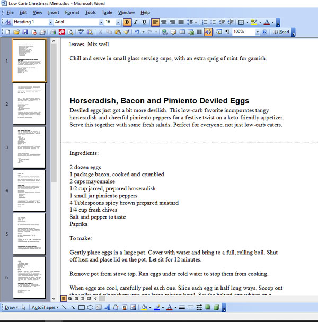Screen dimensions: 318x322
Task: Toggle the Drawing toolbar button
Action: click(x=208, y=32)
